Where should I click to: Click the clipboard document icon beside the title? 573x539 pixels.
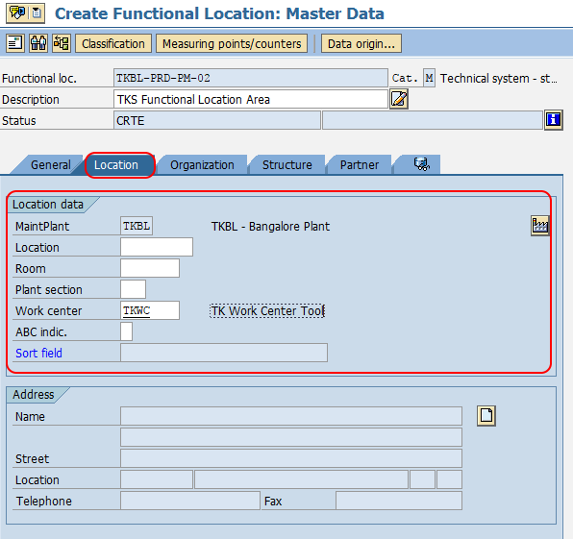pyautogui.click(x=37, y=13)
